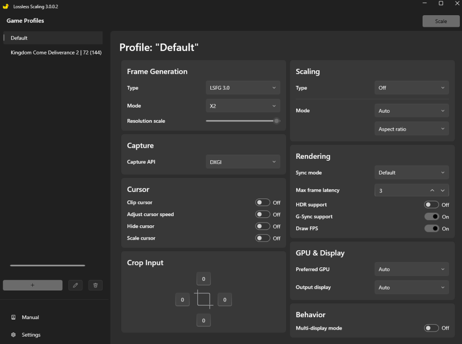
Task: Click the crop icon in Crop Input
Action: pos(203,299)
